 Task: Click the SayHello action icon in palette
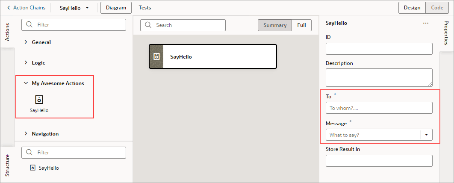39,100
